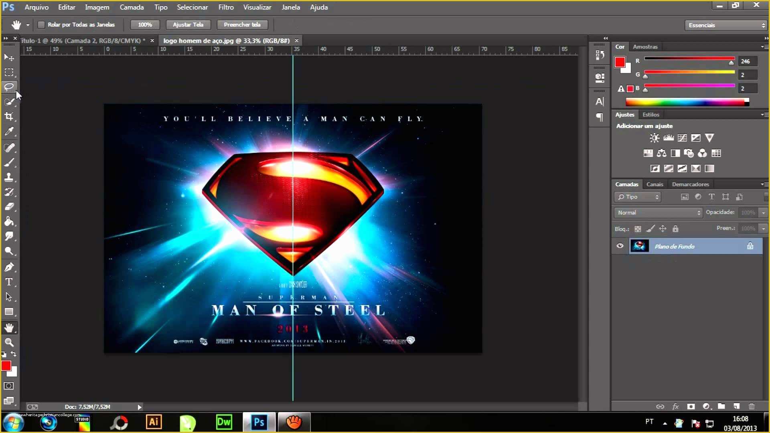Screen dimensions: 770x433
Task: Toggle lock image pixels
Action: [x=650, y=229]
